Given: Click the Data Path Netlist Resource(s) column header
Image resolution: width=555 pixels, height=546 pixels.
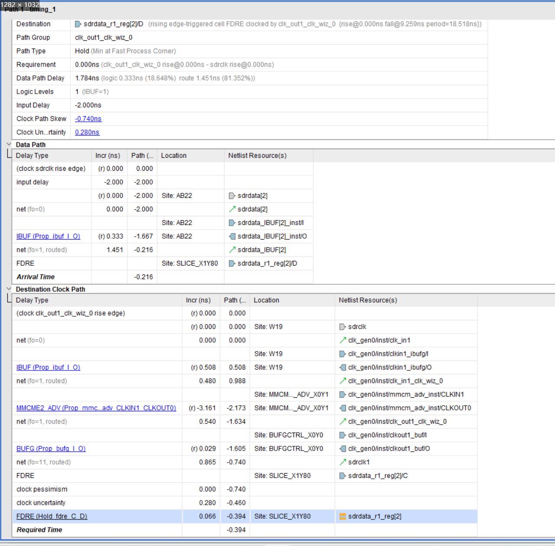Looking at the screenshot, I should pos(268,156).
